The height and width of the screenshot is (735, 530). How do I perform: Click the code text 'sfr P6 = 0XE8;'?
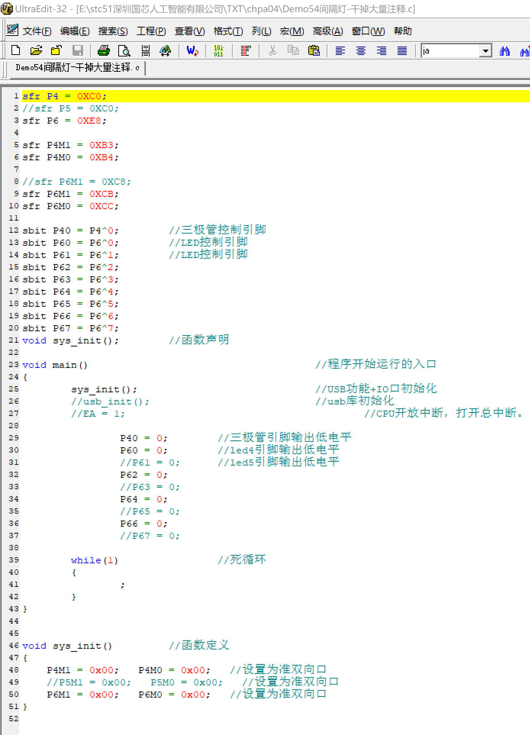tap(64, 121)
